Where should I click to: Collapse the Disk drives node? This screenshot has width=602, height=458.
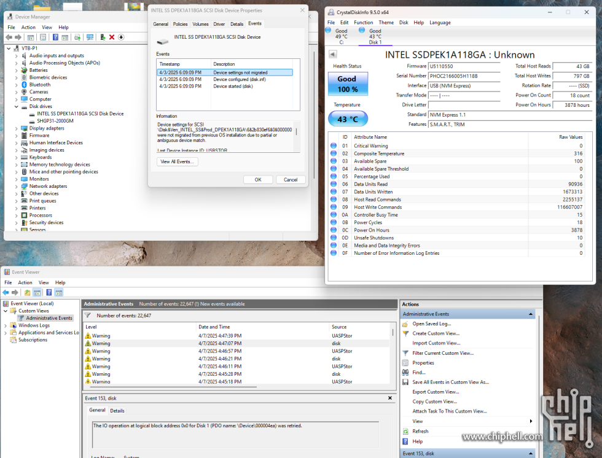tap(16, 107)
